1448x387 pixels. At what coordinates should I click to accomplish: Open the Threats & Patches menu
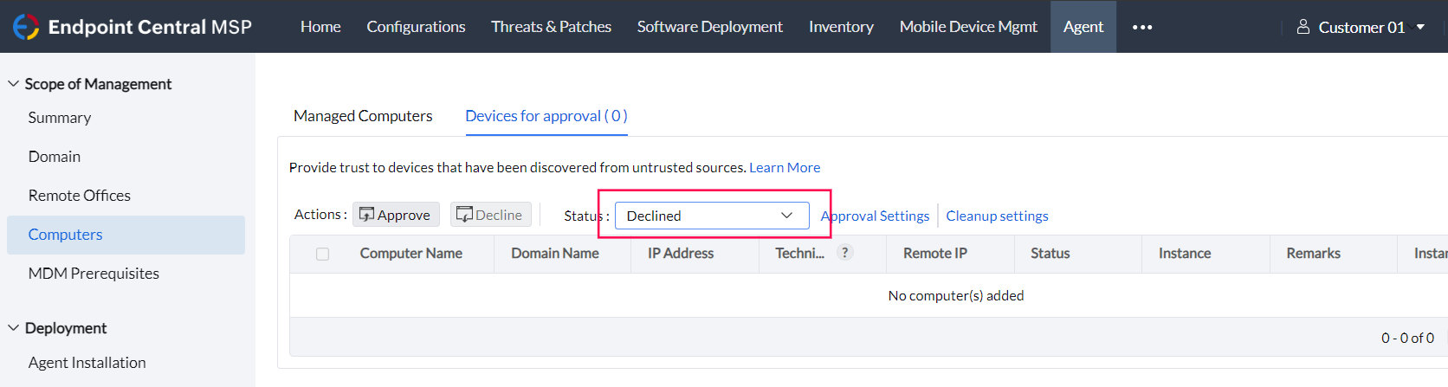click(x=551, y=27)
